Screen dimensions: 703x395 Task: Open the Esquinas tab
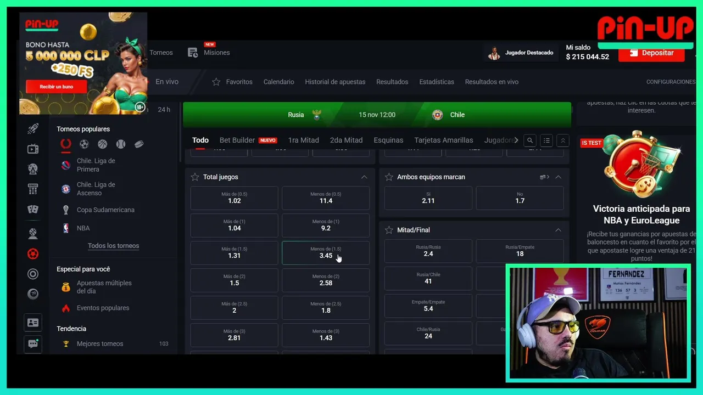pyautogui.click(x=388, y=140)
